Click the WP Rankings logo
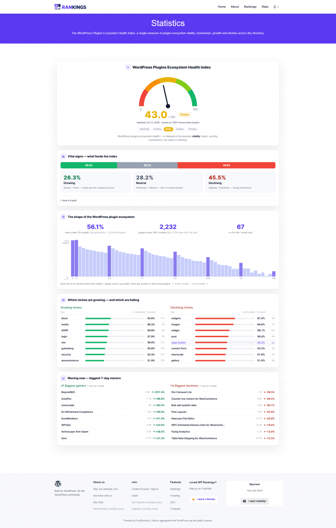The height and width of the screenshot is (528, 336). pos(70,7)
